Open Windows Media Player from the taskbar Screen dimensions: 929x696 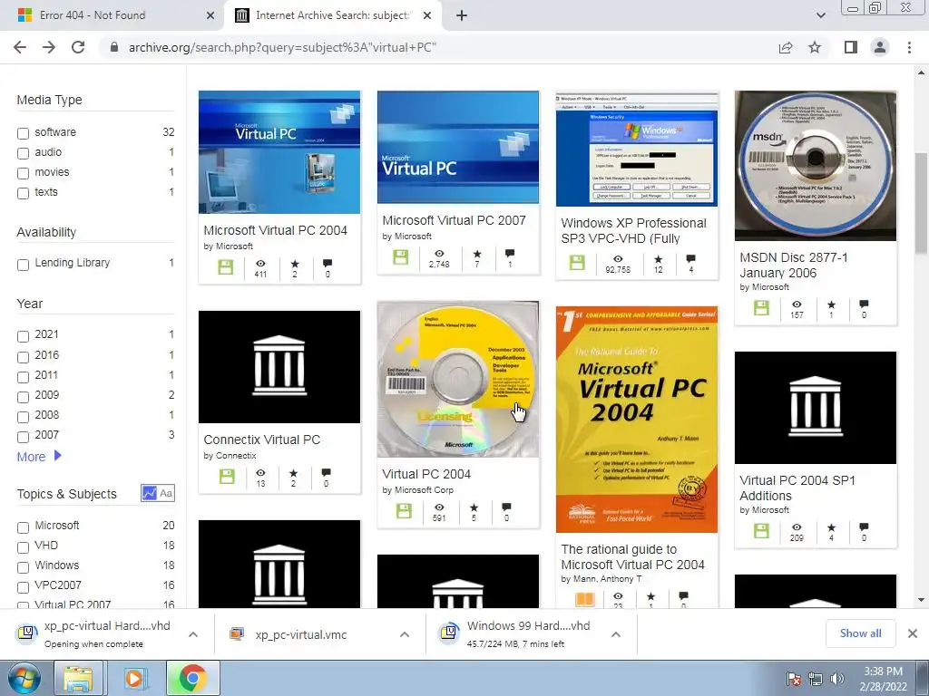point(134,678)
